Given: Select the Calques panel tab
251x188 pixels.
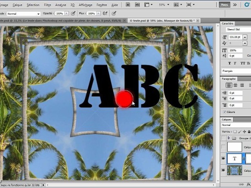Looking at the screenshot, I should (x=226, y=120).
